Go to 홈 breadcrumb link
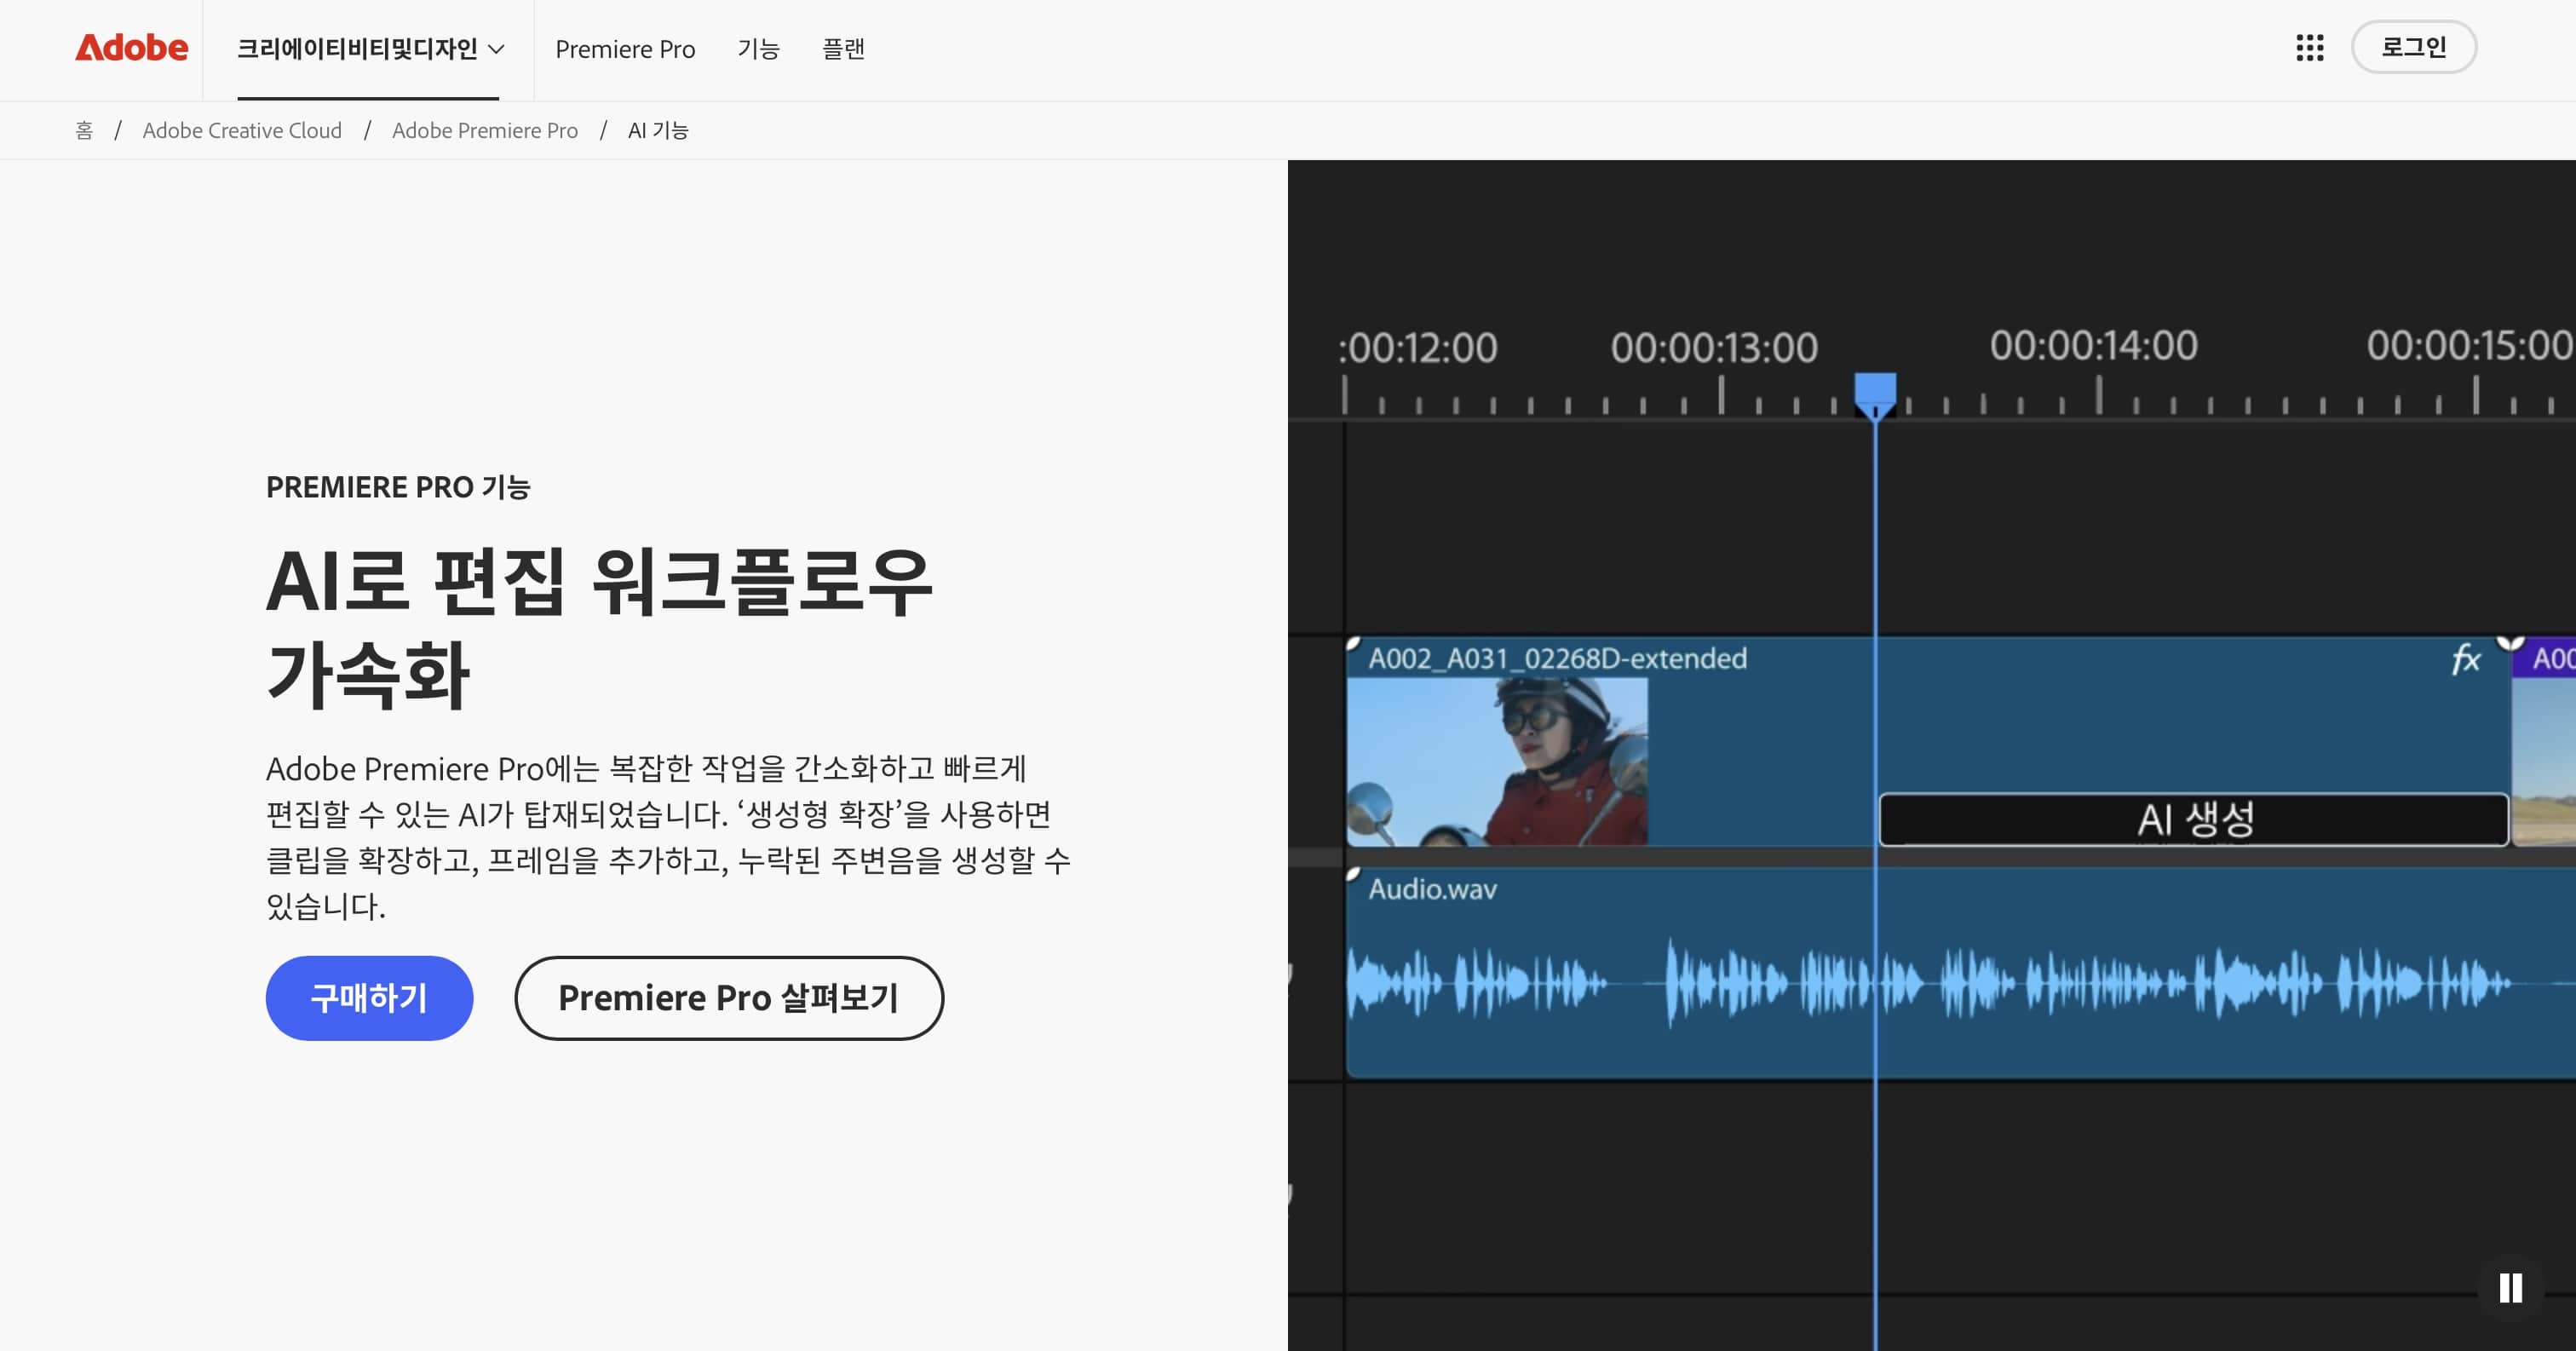 (84, 130)
